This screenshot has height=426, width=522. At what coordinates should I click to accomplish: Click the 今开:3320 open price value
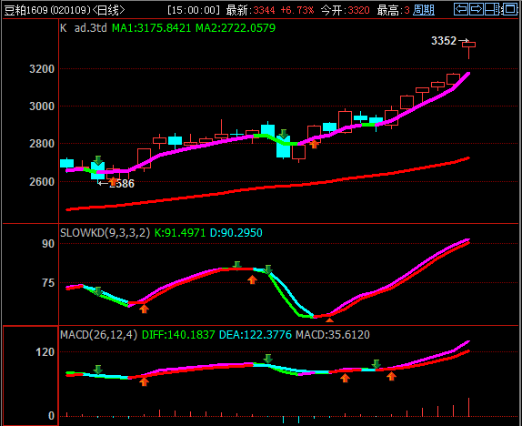(x=346, y=10)
